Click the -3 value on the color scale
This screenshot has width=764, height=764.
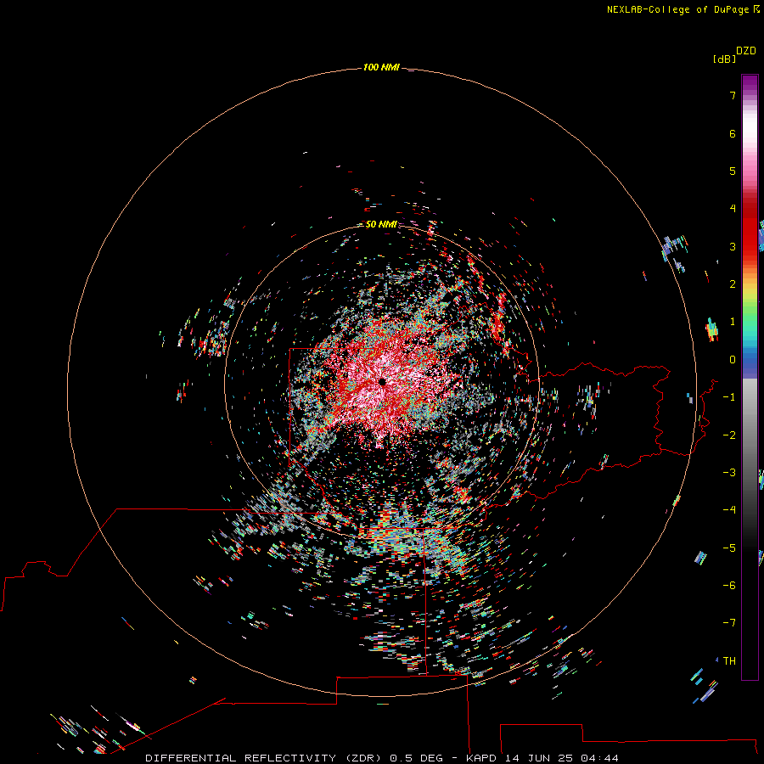[x=729, y=473]
